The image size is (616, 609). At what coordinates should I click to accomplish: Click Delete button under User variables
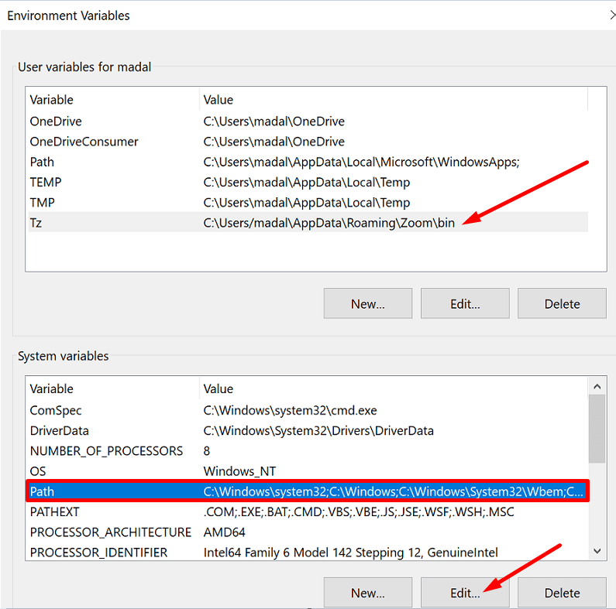[x=562, y=303]
